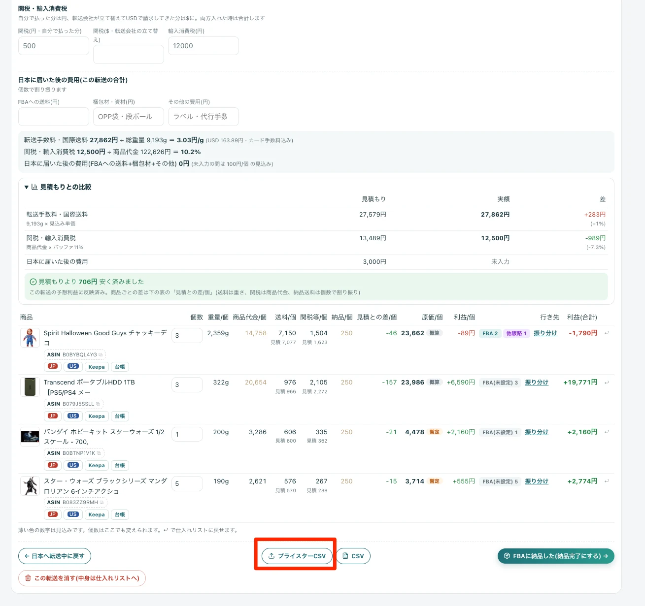Edit the quantity for Transcend HDD
This screenshot has height=606, width=645.
[x=187, y=384]
